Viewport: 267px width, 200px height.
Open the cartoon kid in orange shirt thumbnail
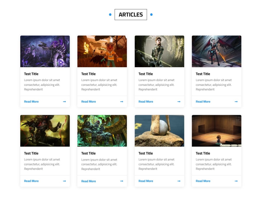click(x=102, y=51)
